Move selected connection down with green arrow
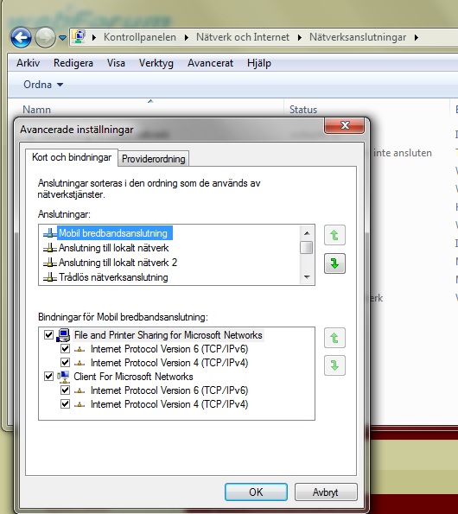 point(334,263)
